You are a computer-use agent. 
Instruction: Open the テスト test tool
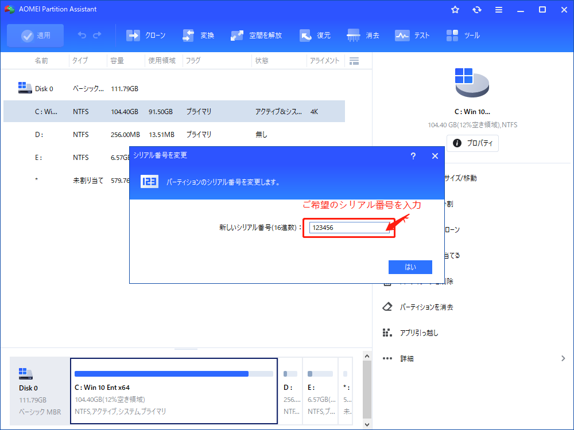tap(412, 36)
